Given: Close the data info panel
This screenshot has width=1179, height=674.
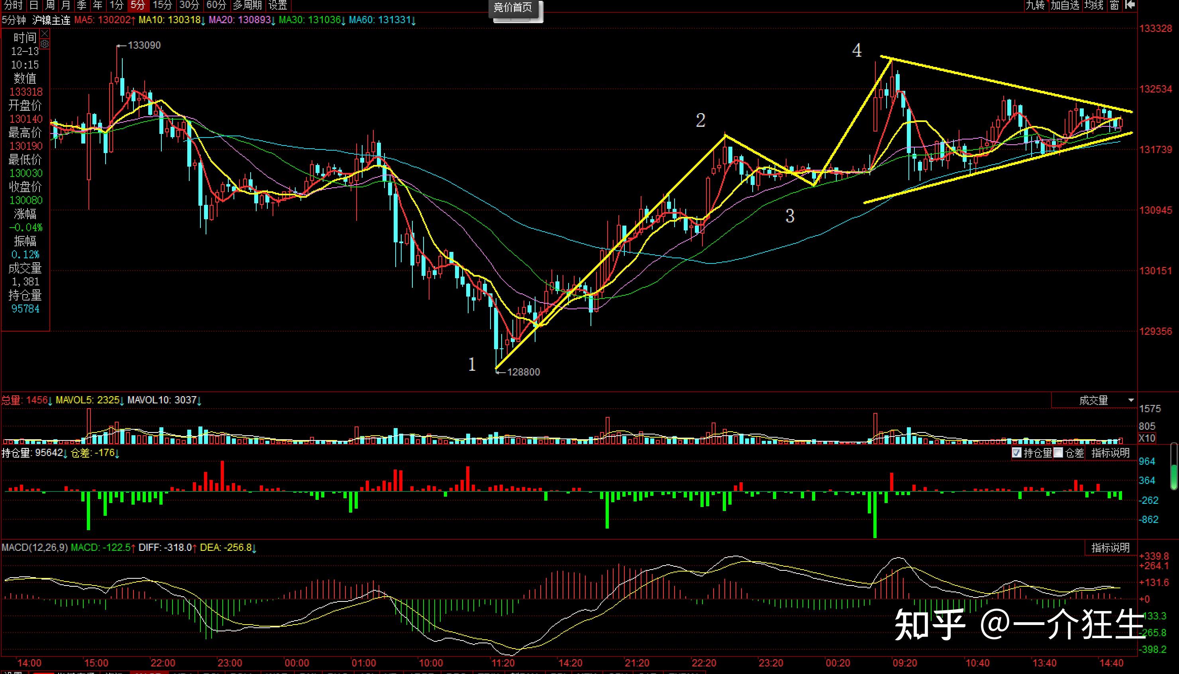Looking at the screenshot, I should point(44,34).
